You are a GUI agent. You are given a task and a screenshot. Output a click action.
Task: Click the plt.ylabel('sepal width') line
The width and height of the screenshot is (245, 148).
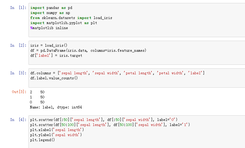click(56, 135)
